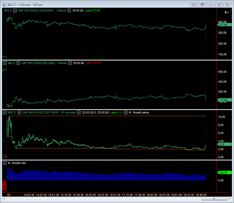Click Last=3,11 value in ratio pane
This screenshot has height=203, width=234.
116,112
